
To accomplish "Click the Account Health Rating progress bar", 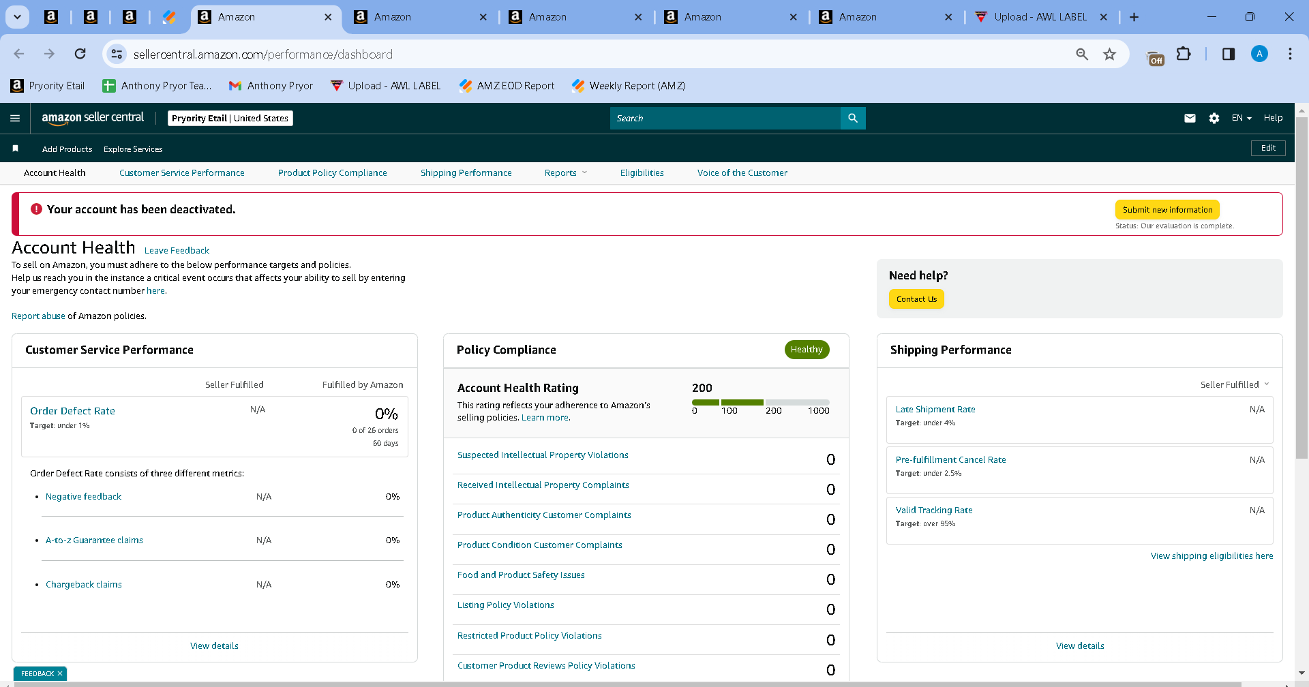I will [x=761, y=402].
